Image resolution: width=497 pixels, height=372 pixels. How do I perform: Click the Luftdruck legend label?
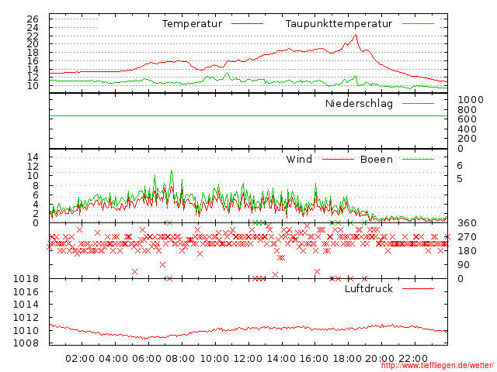click(x=369, y=288)
